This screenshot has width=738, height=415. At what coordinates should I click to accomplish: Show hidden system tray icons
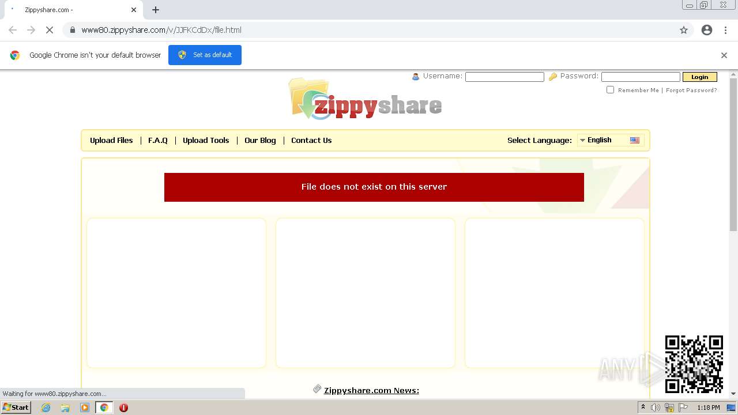(643, 408)
